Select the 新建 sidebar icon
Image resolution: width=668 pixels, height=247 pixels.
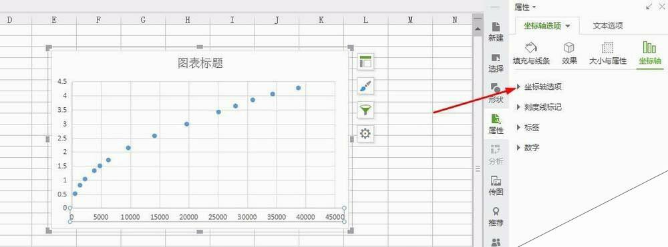tap(496, 32)
